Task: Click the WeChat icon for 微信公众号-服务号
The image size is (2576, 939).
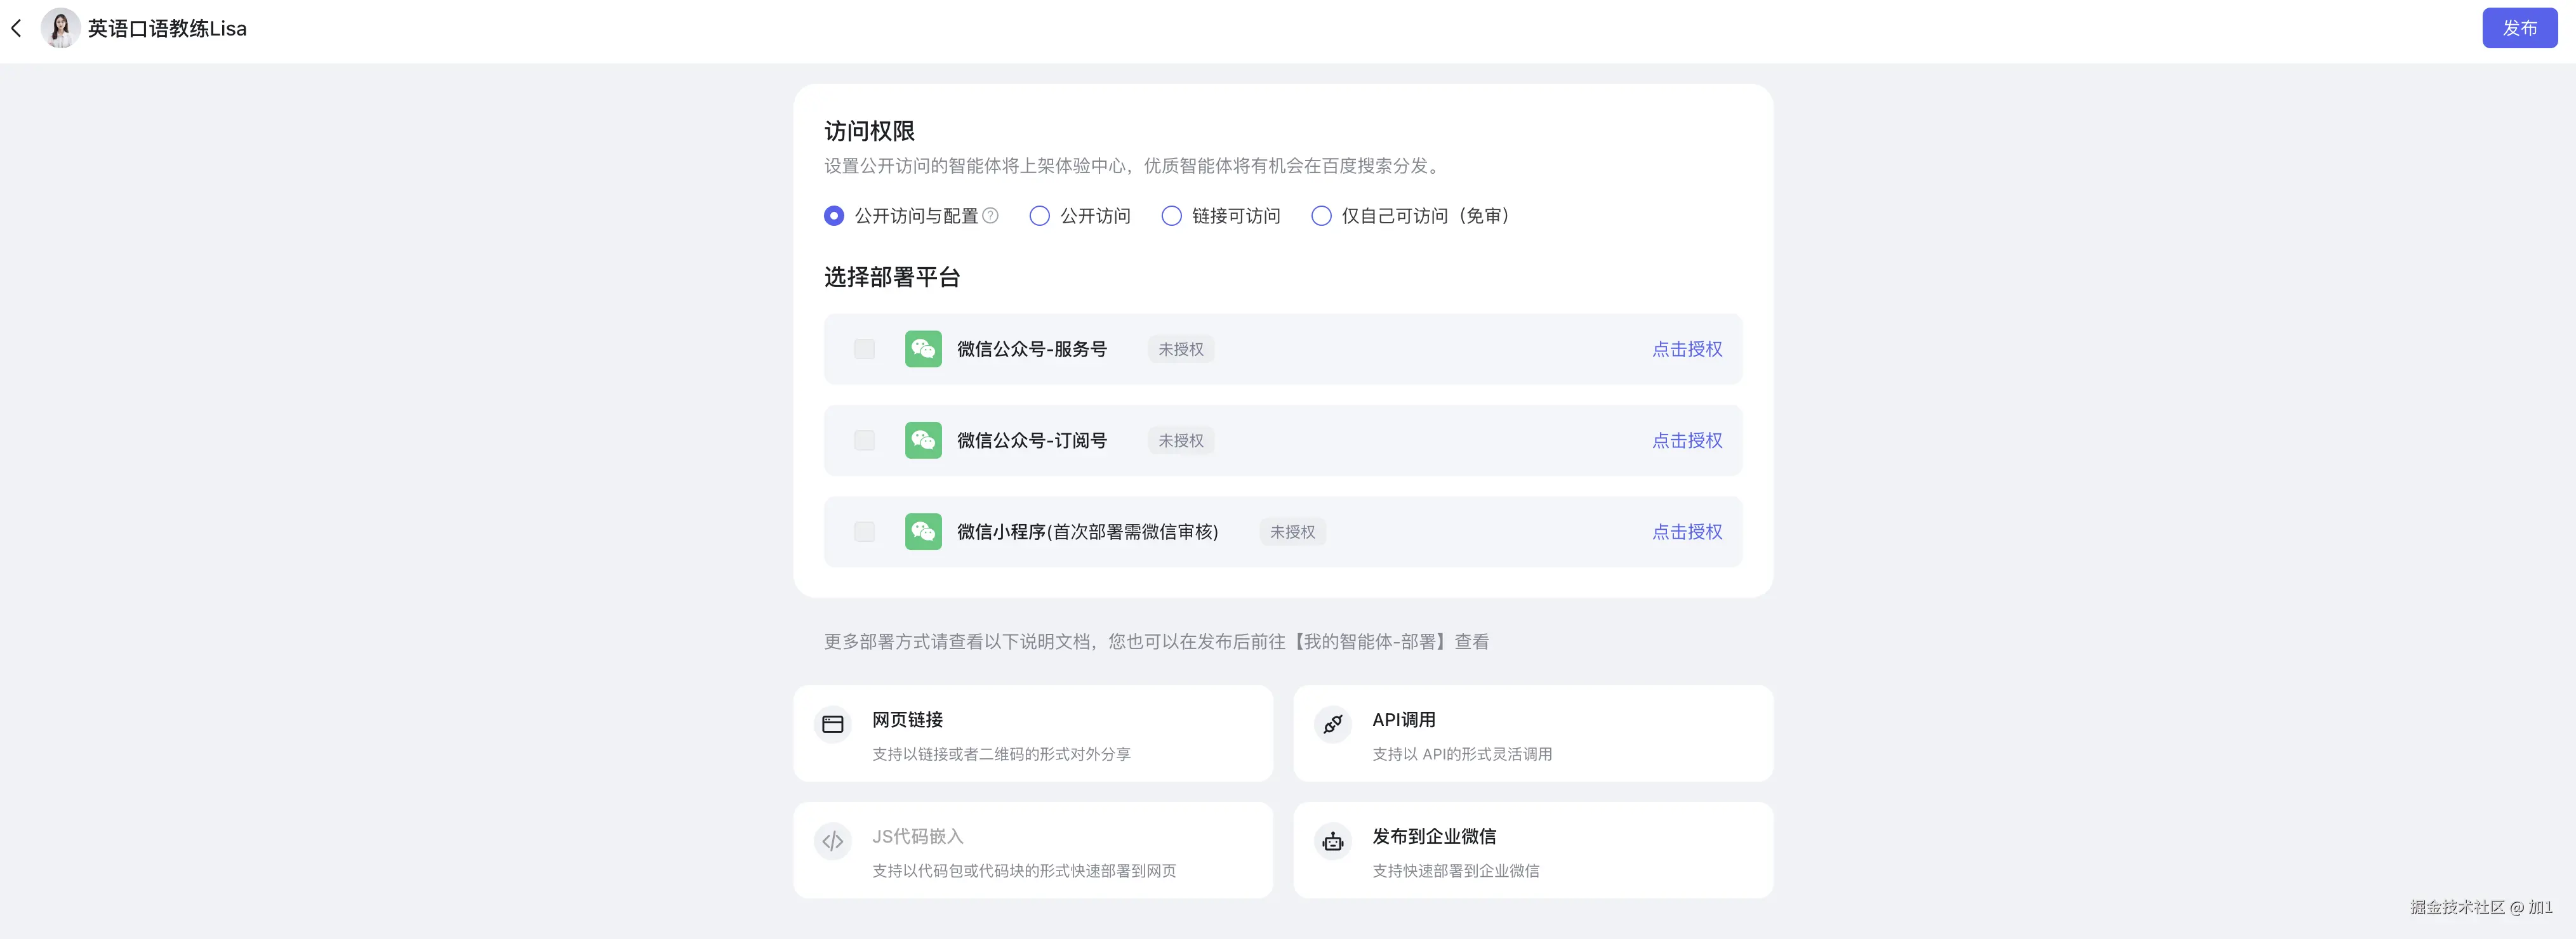Action: 923,349
